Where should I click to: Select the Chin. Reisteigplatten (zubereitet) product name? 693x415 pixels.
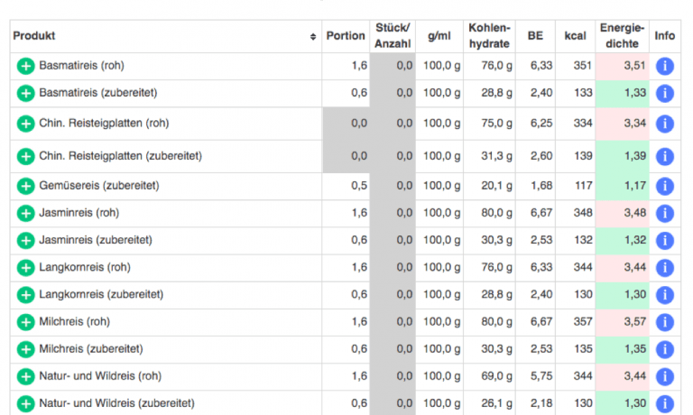(120, 156)
